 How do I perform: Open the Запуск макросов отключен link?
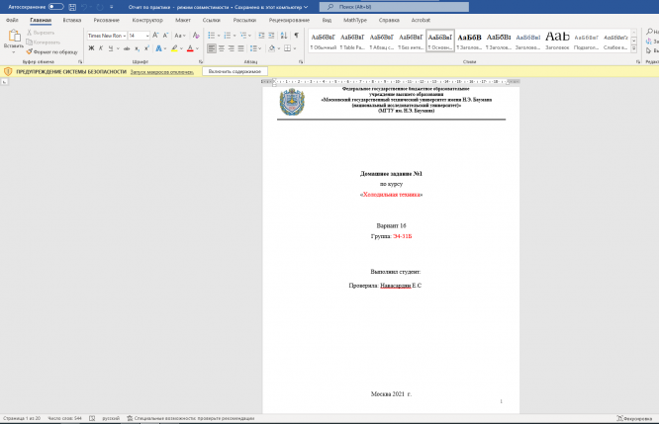click(162, 72)
